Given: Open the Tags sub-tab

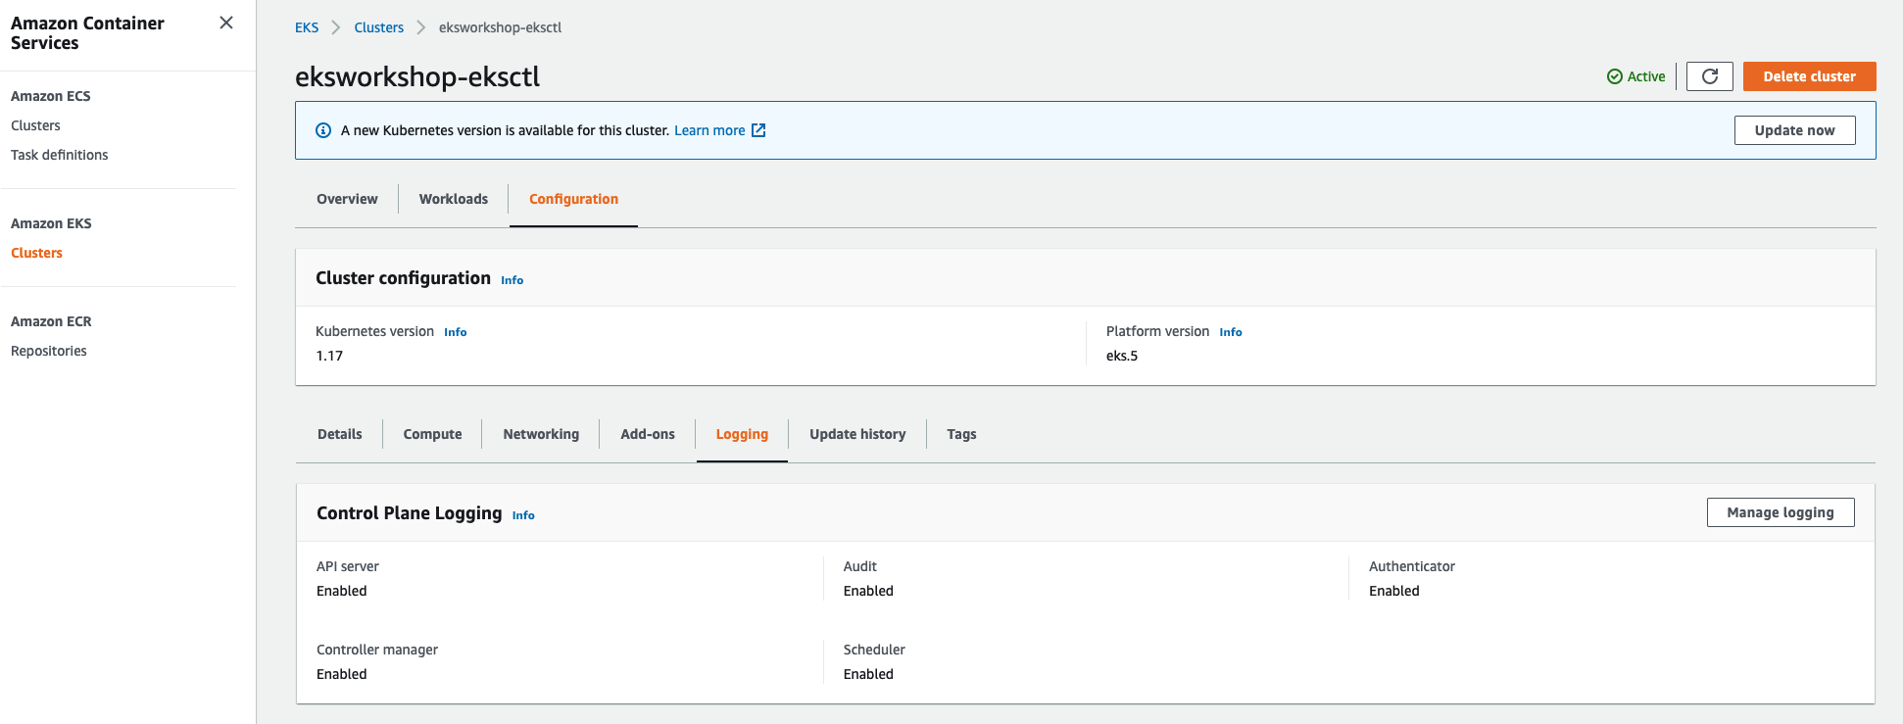Looking at the screenshot, I should pyautogui.click(x=961, y=434).
